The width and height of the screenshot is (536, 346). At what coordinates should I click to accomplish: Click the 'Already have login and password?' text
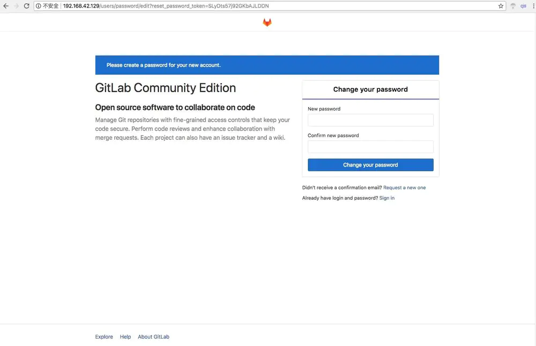pyautogui.click(x=340, y=198)
